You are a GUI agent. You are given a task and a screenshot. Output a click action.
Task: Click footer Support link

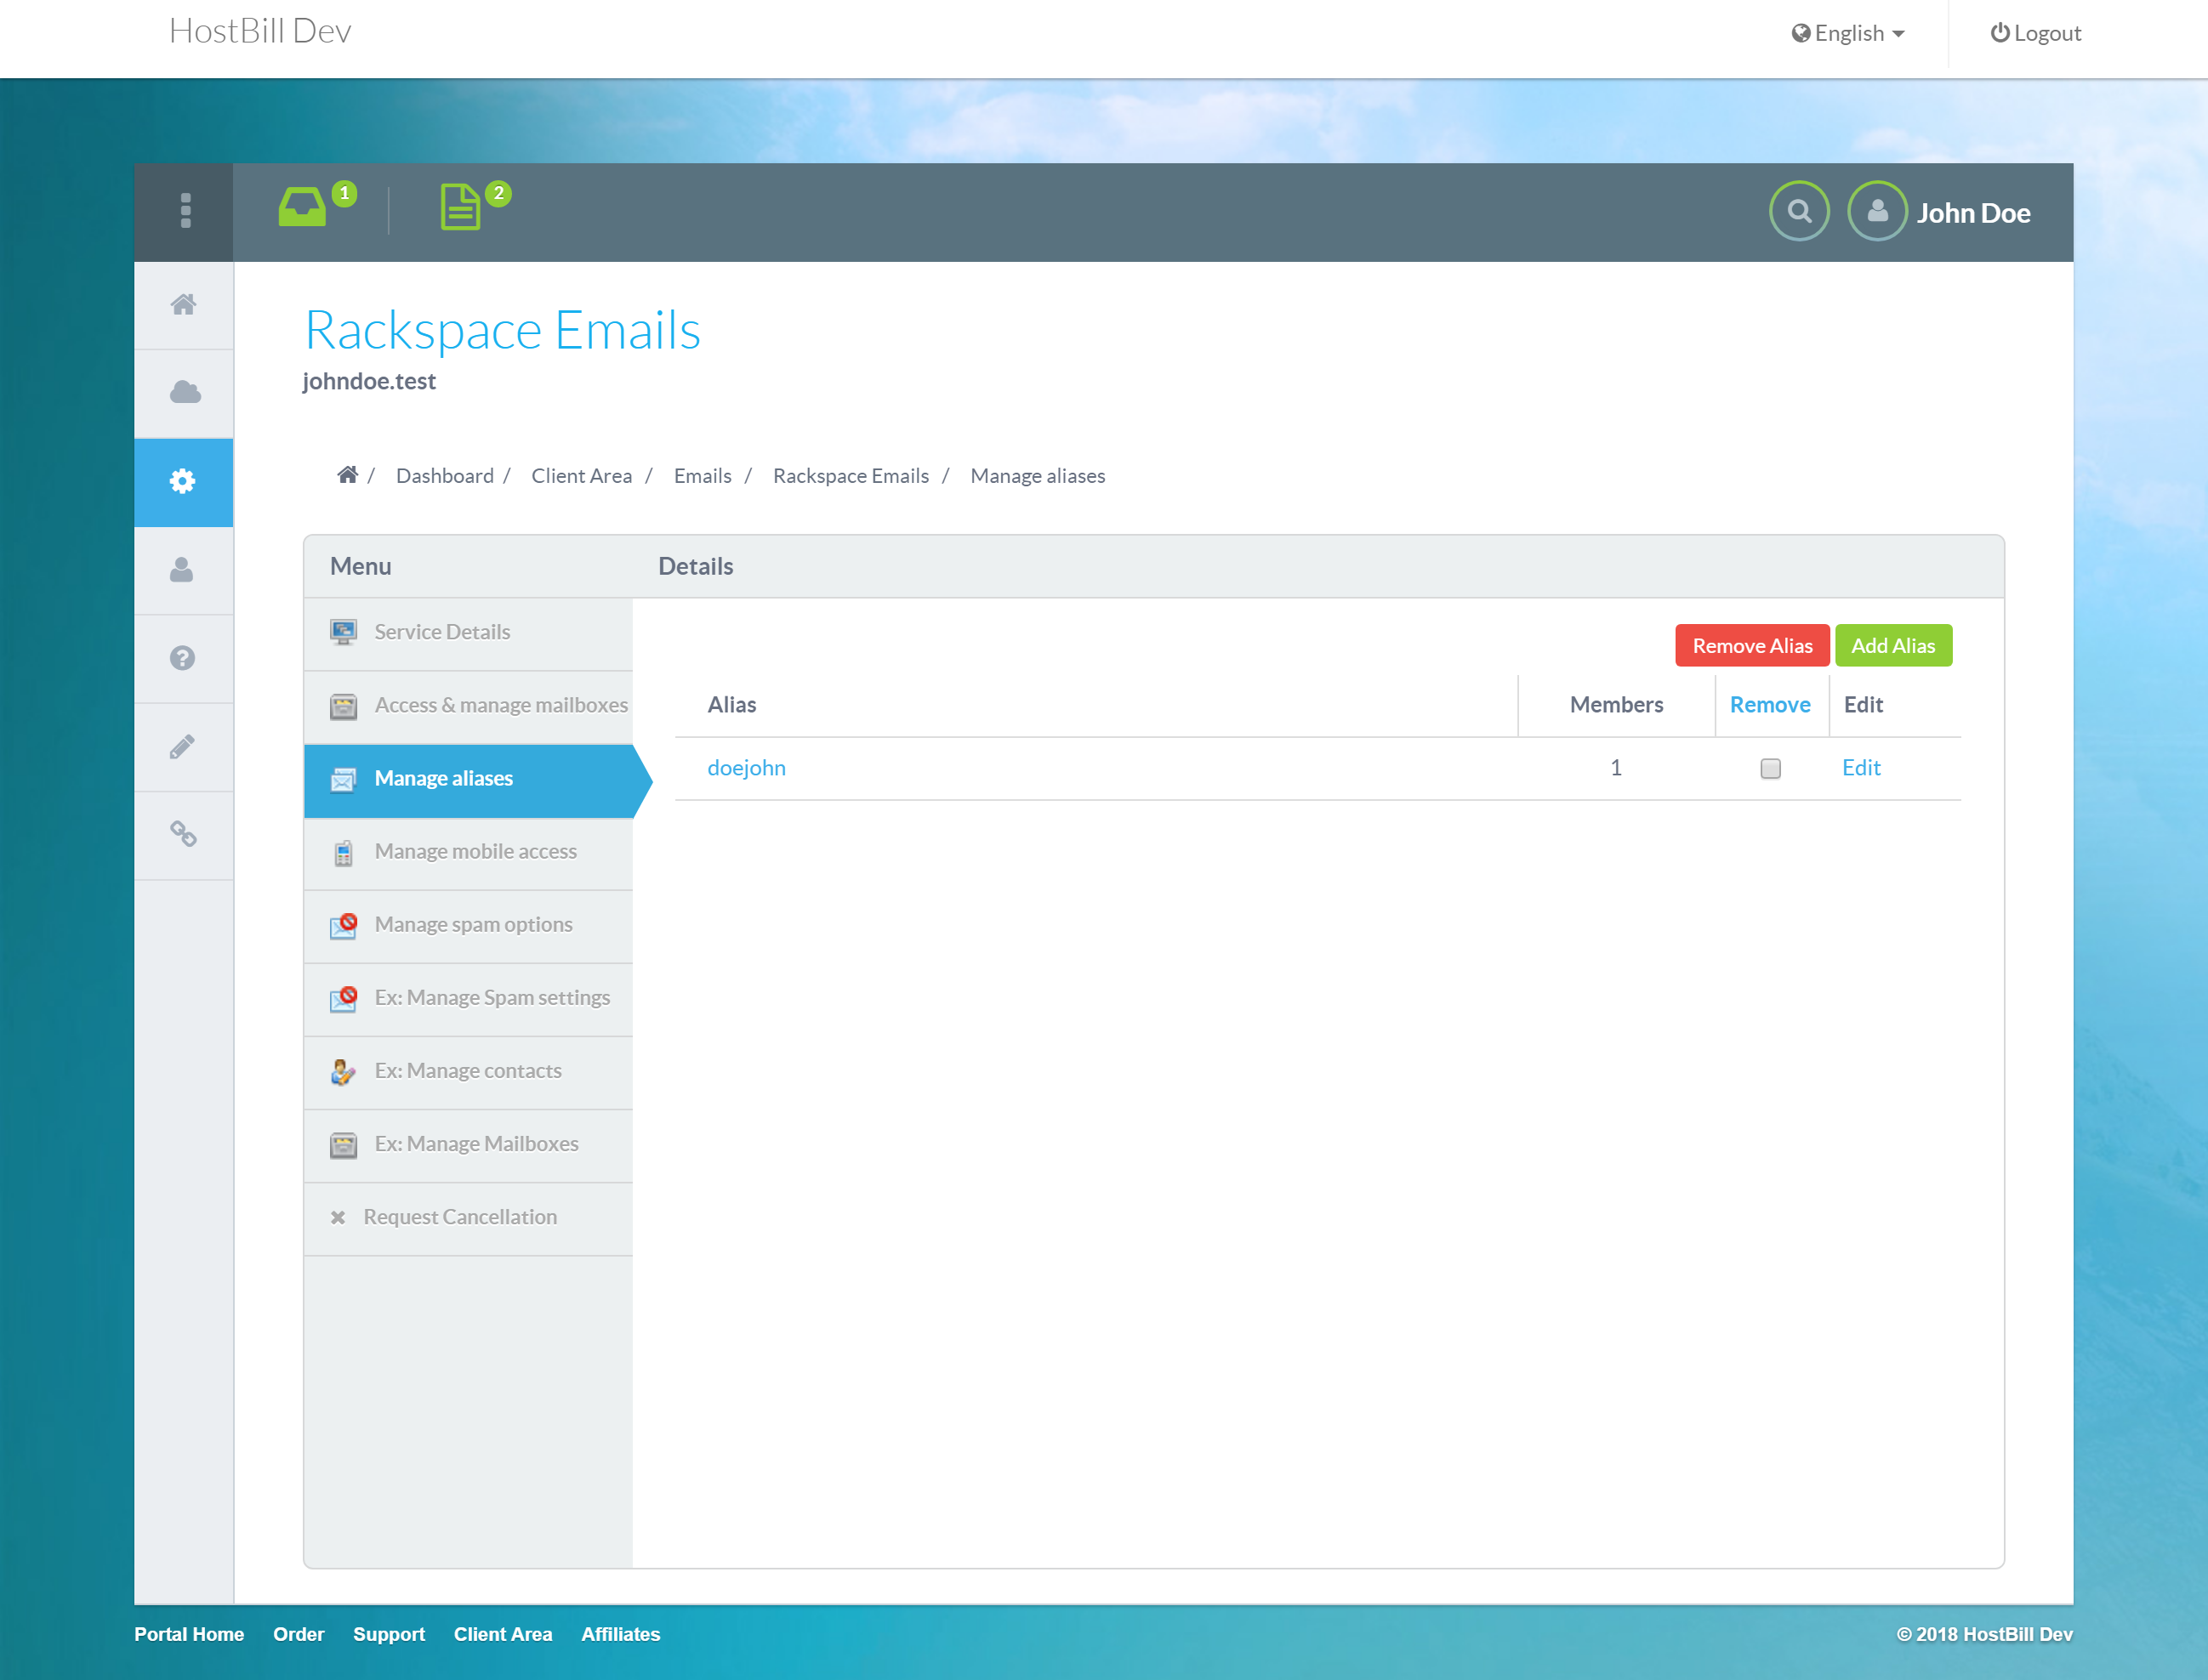[390, 1634]
